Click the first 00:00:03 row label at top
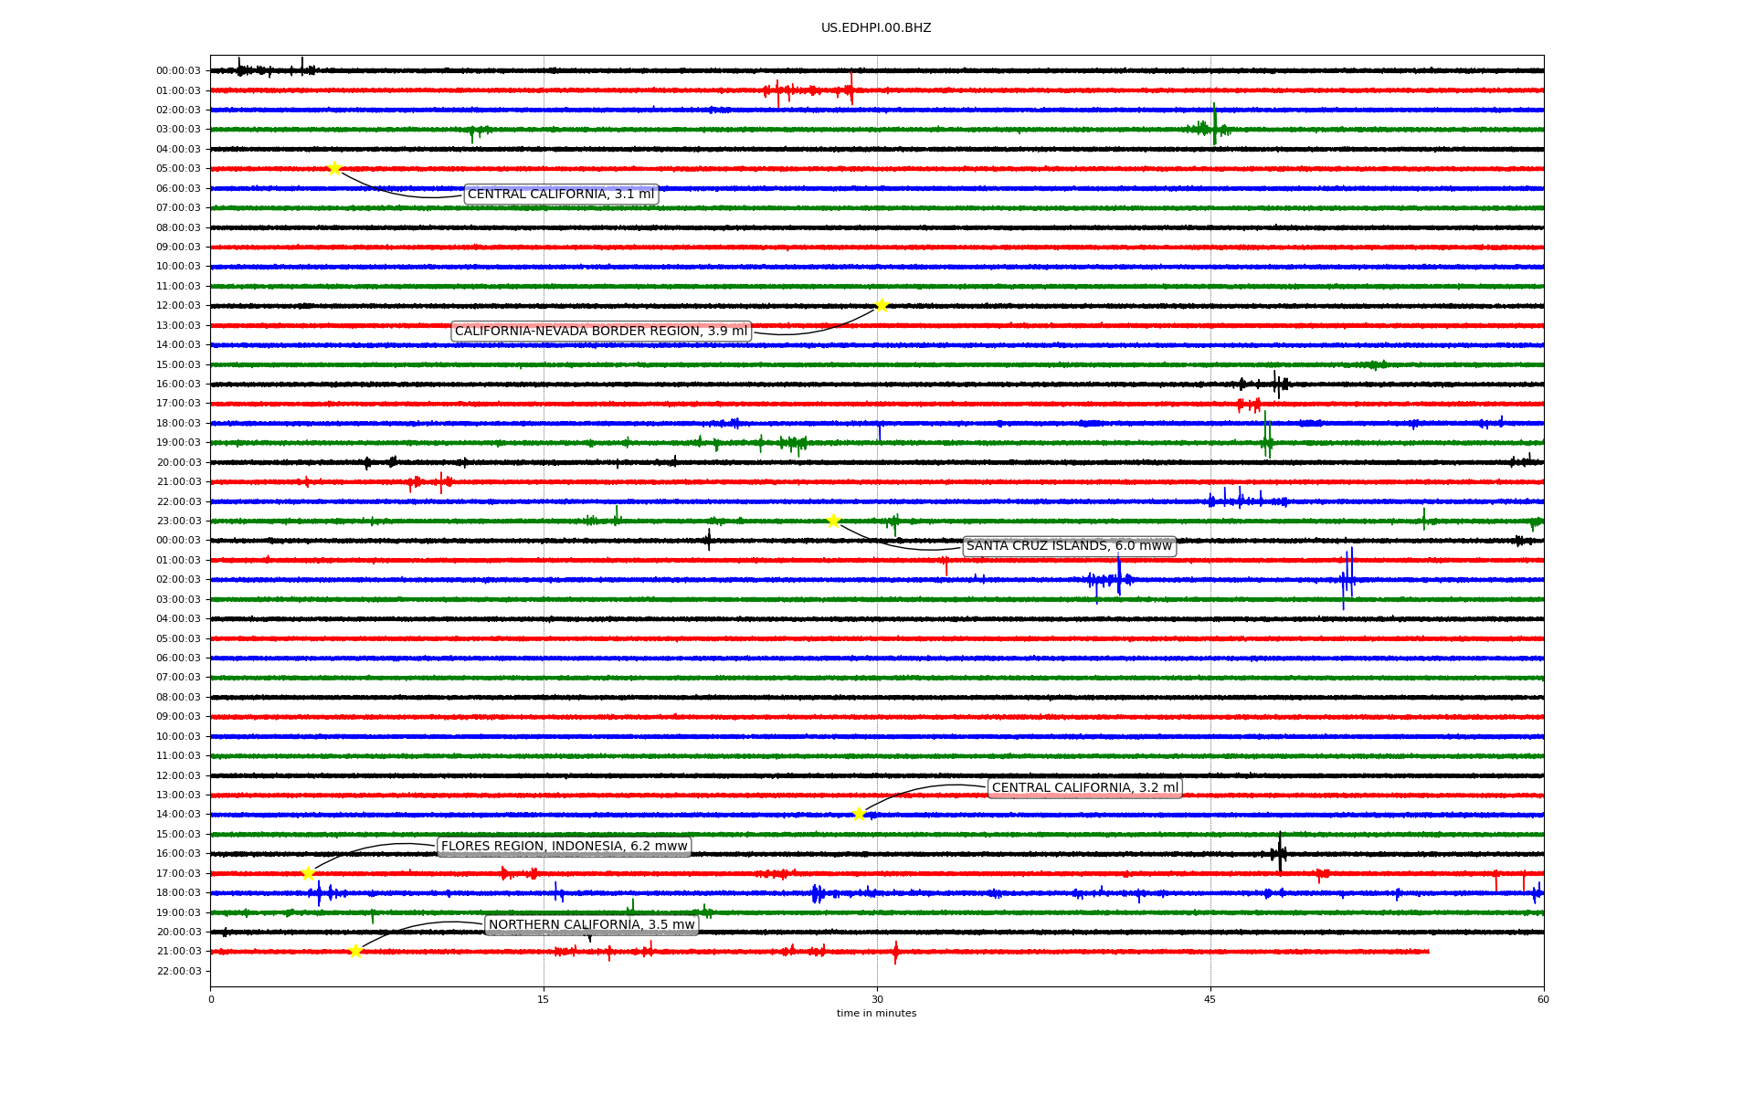 coord(178,71)
